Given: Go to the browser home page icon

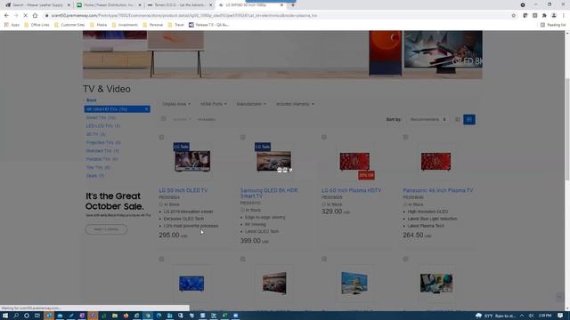Looking at the screenshot, I should (35, 16).
